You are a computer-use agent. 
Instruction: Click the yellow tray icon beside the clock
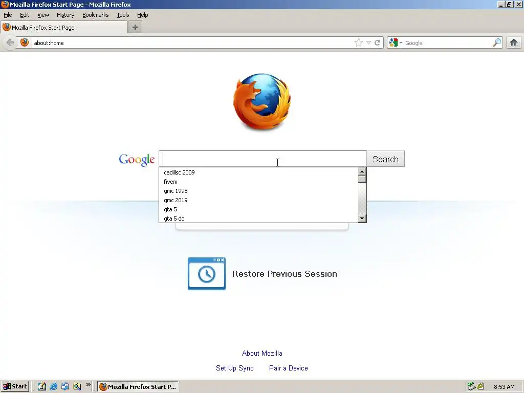tap(481, 387)
